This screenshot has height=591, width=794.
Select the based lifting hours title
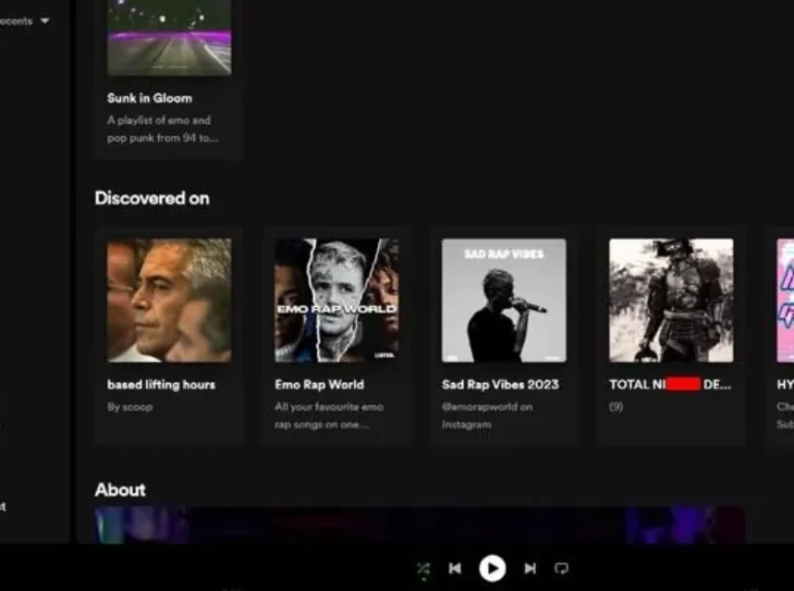point(161,385)
